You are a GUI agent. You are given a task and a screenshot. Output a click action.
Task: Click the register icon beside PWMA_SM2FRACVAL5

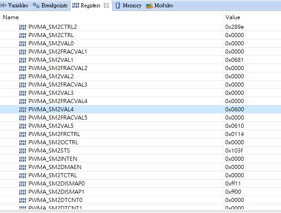point(22,118)
